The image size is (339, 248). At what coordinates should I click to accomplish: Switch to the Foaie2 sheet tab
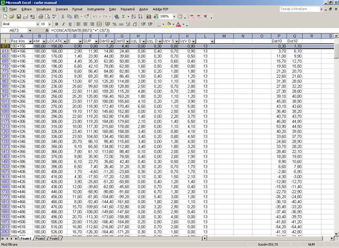tap(40, 238)
